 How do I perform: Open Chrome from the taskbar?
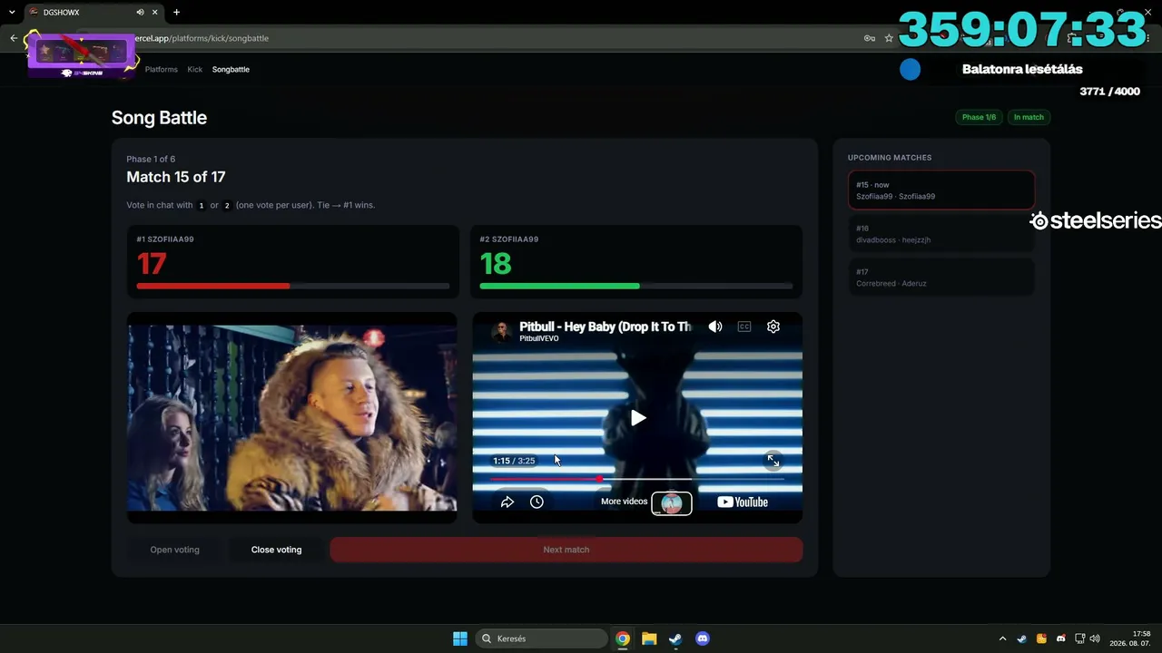(623, 638)
